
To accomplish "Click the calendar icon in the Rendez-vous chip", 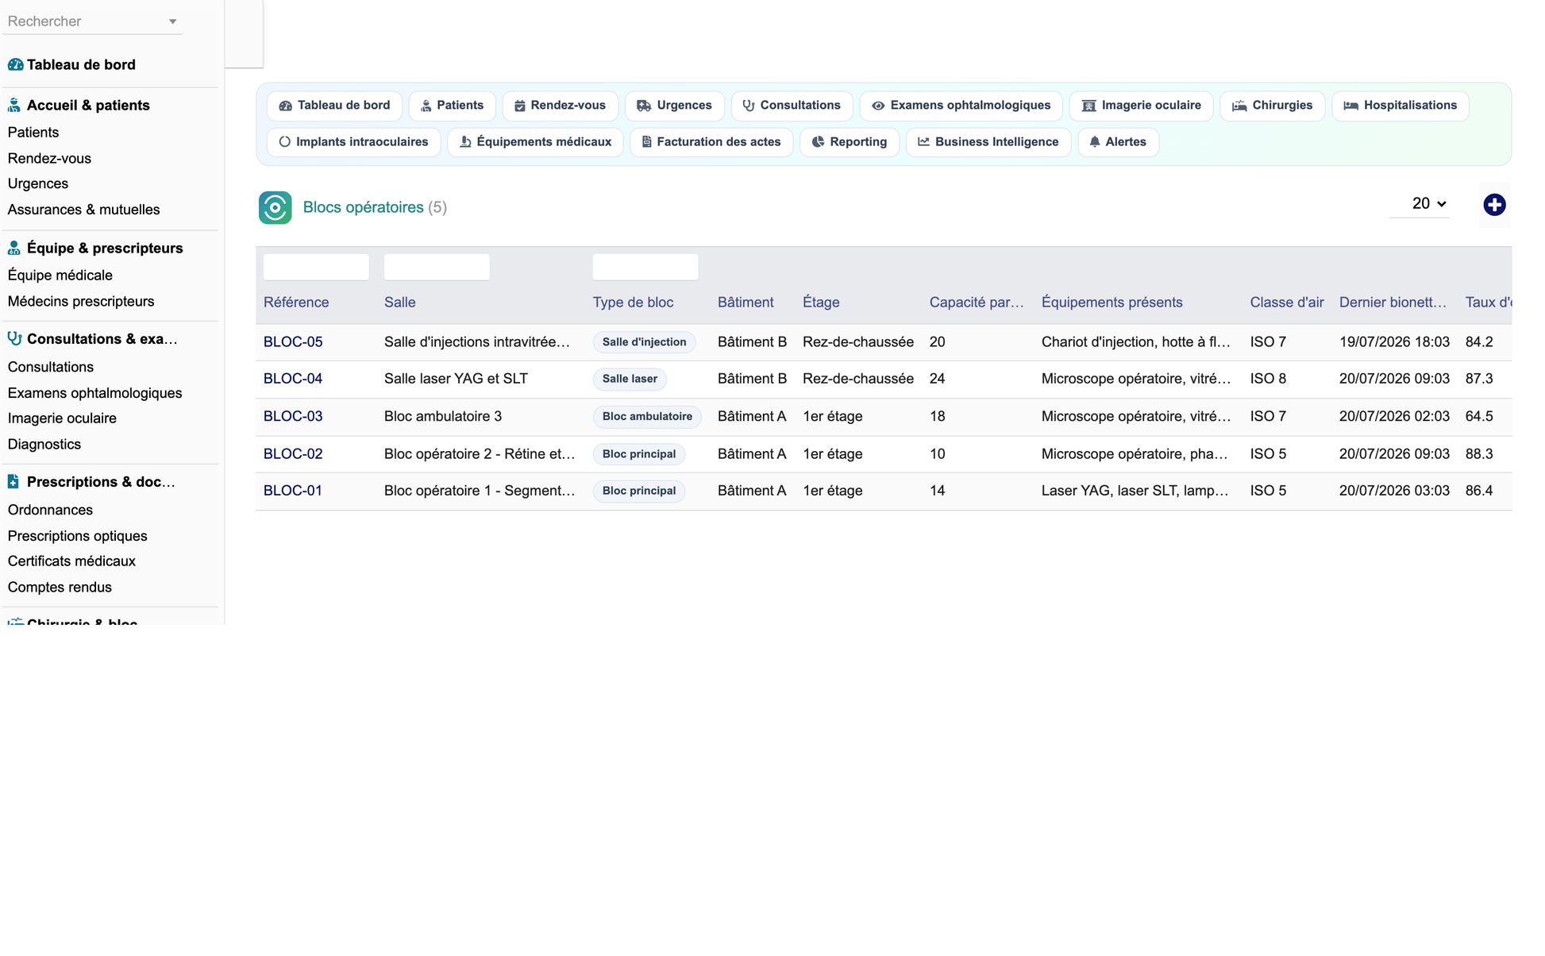I will pyautogui.click(x=520, y=106).
